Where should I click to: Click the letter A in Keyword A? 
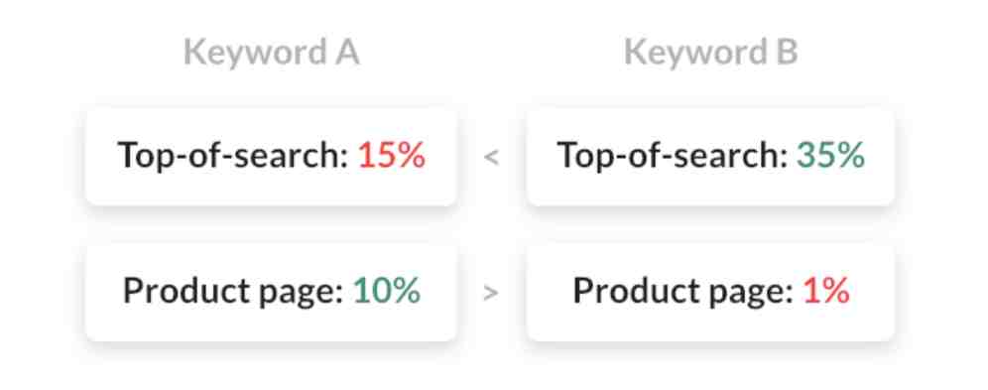tap(347, 53)
